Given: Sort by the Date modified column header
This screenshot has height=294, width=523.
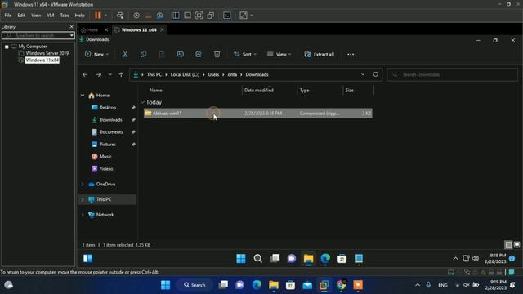Looking at the screenshot, I should click(x=259, y=91).
